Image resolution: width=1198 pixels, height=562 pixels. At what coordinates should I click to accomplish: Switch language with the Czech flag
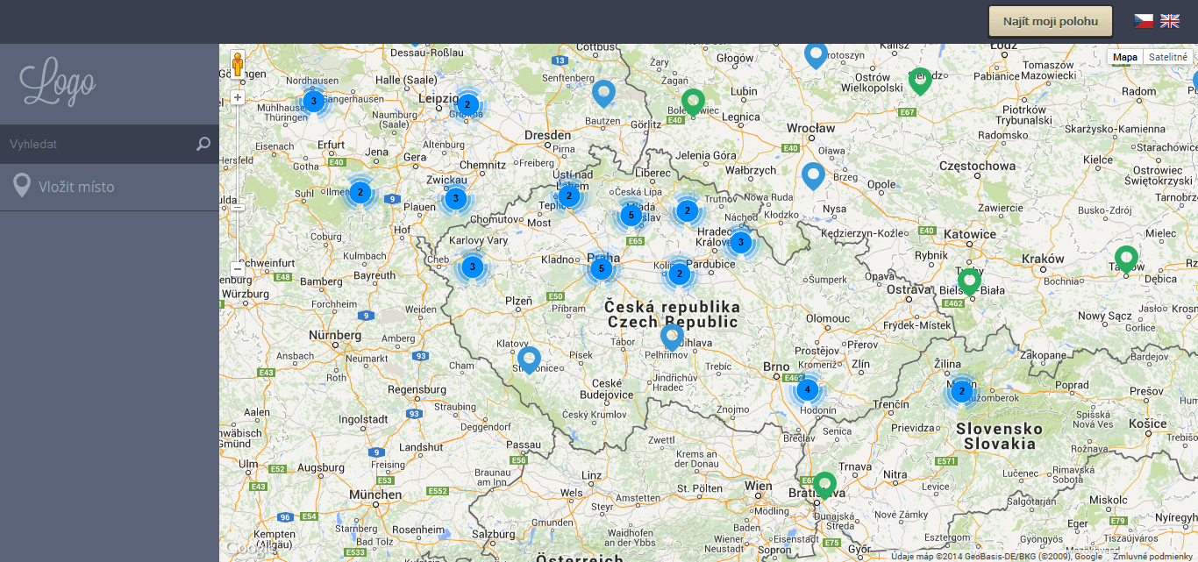1144,21
